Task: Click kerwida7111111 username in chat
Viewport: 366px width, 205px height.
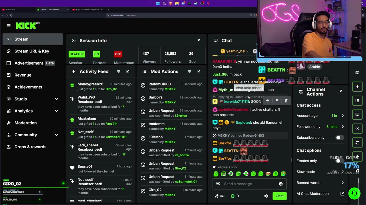Action: tap(237, 102)
